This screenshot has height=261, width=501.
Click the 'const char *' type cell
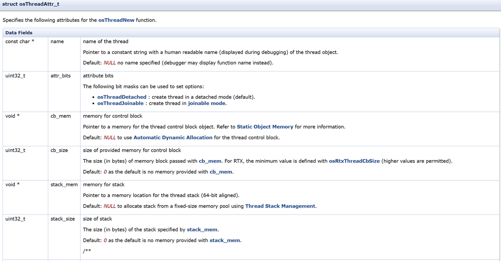(20, 42)
